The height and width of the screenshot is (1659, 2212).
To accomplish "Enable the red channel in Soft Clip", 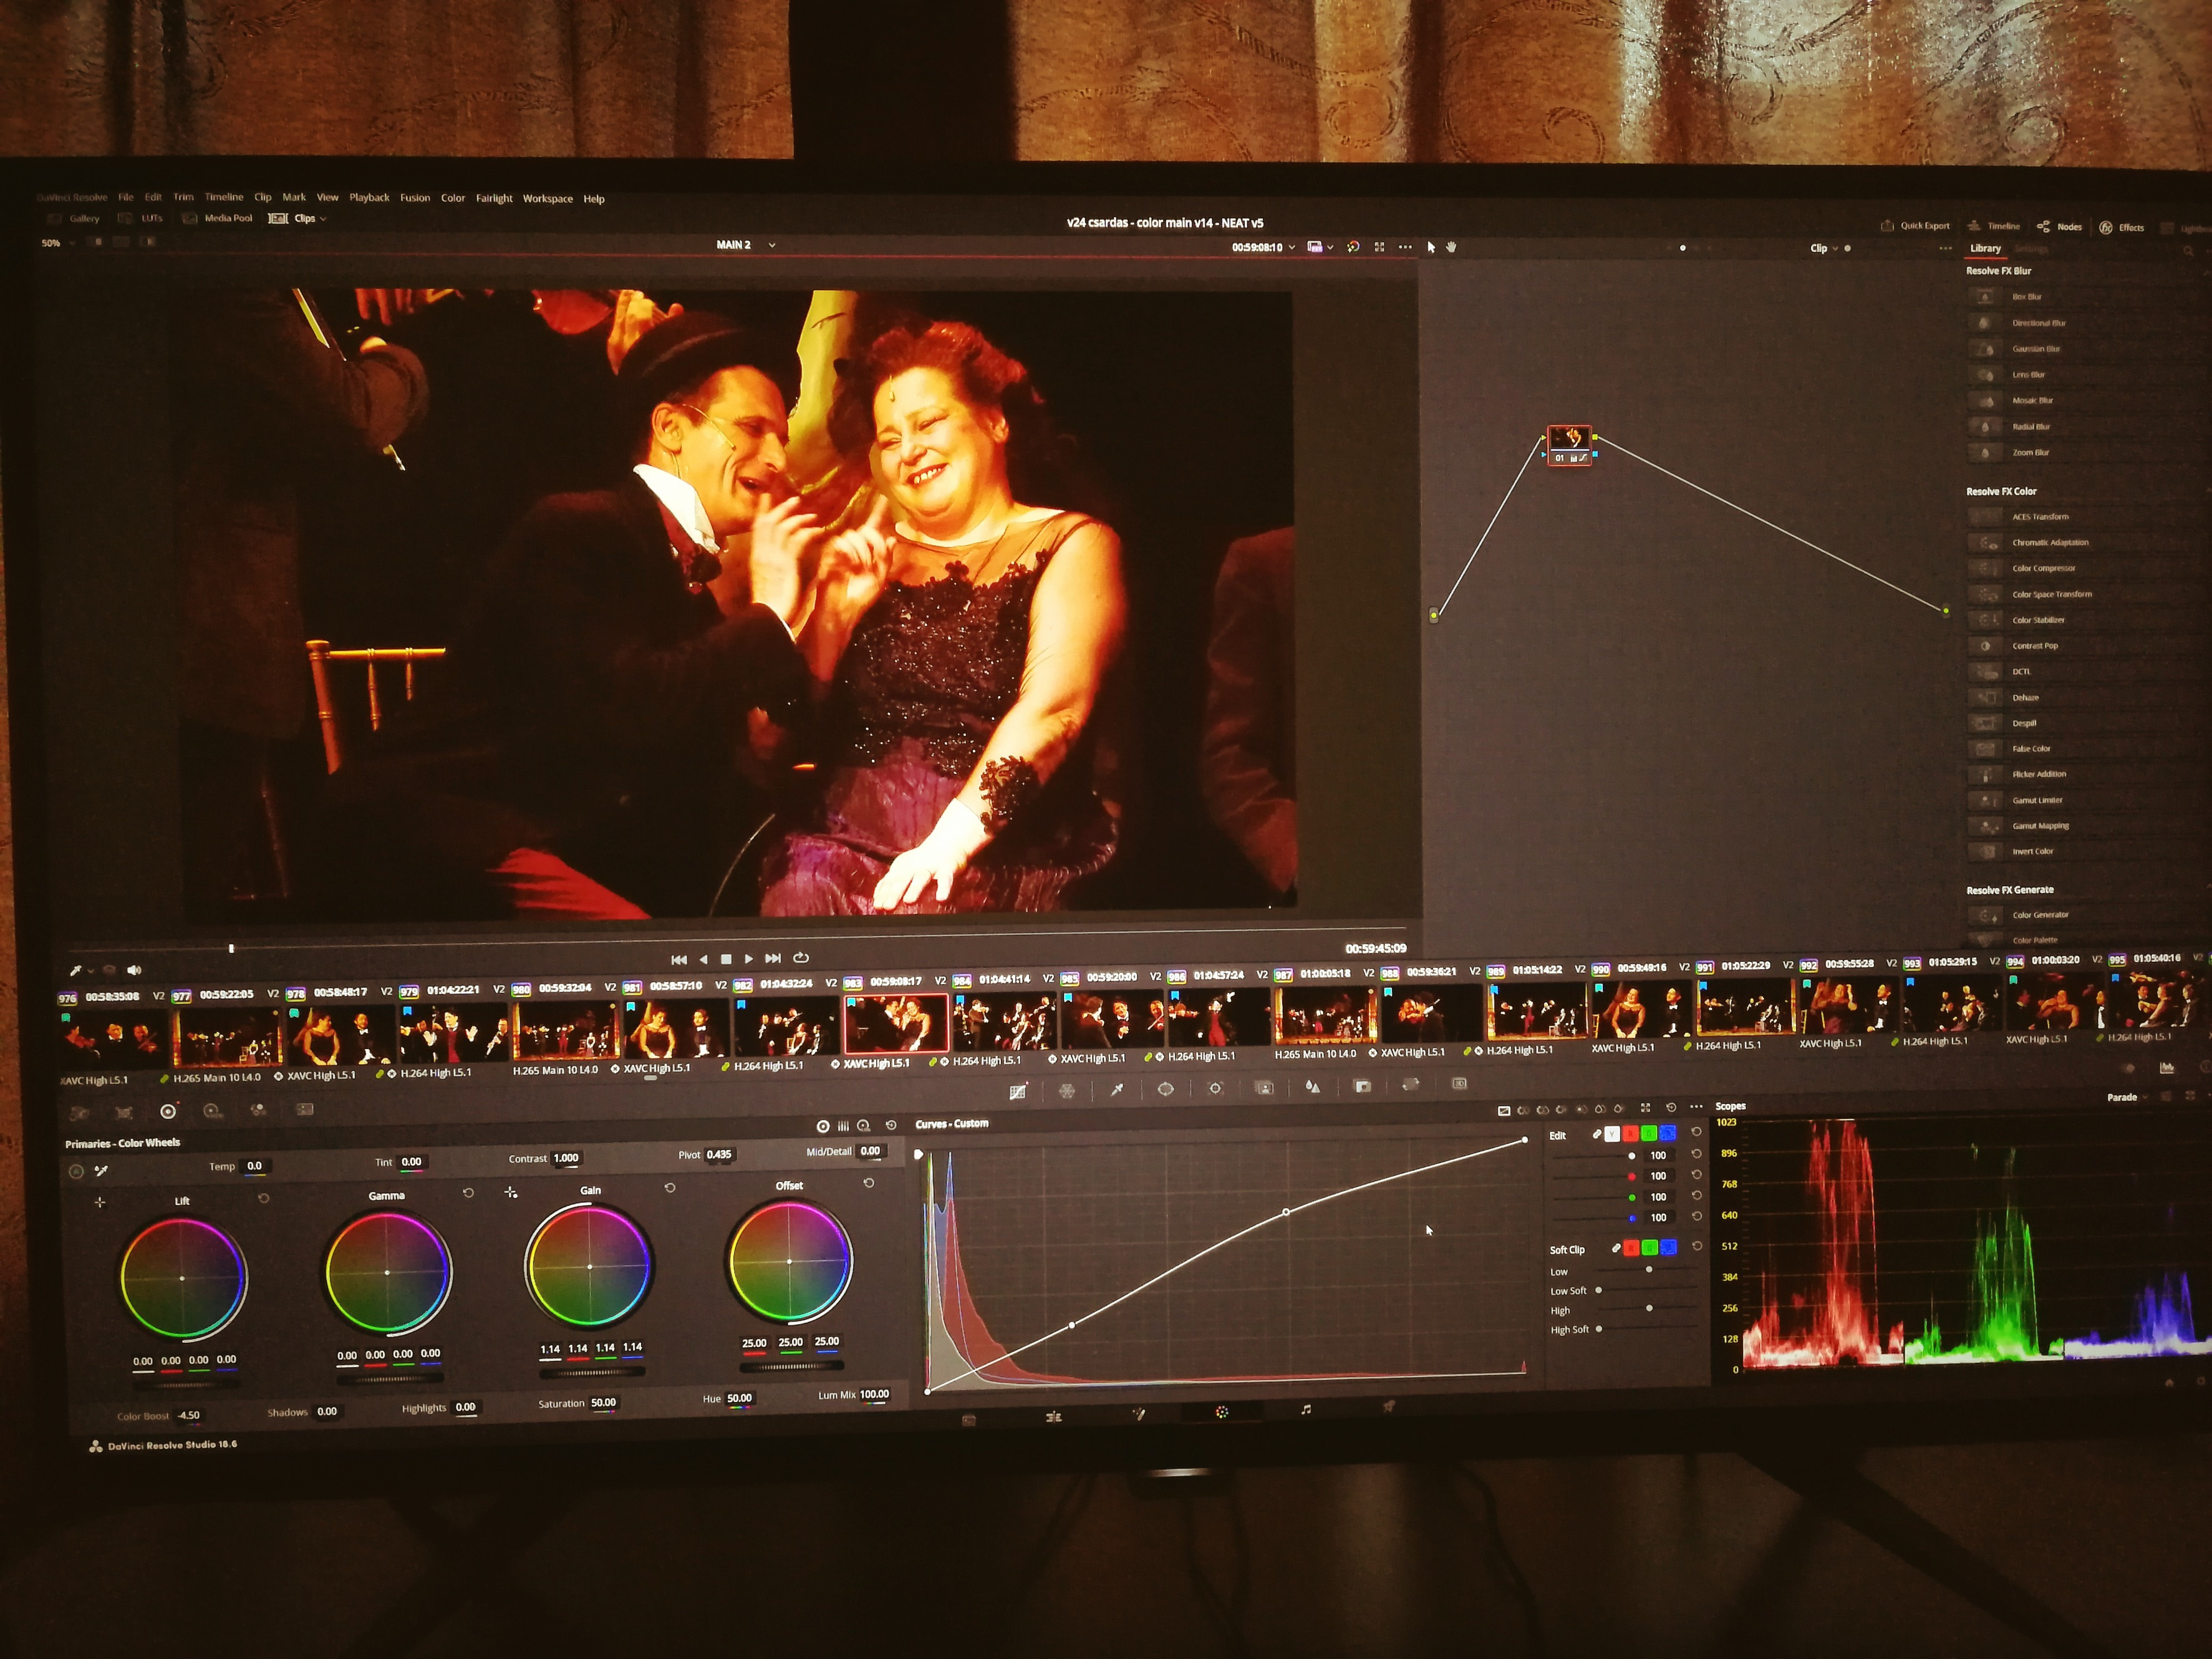I will point(1631,1249).
